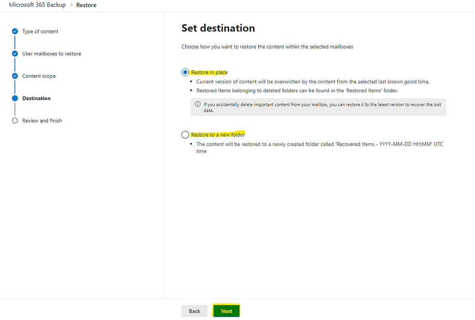Viewport: 475px width, 320px height.
Task: Click the User mailboxes step checkmark icon
Action: click(x=15, y=54)
